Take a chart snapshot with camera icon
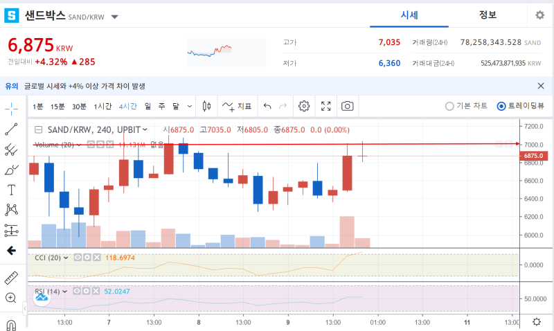This screenshot has height=331, width=554. click(348, 106)
